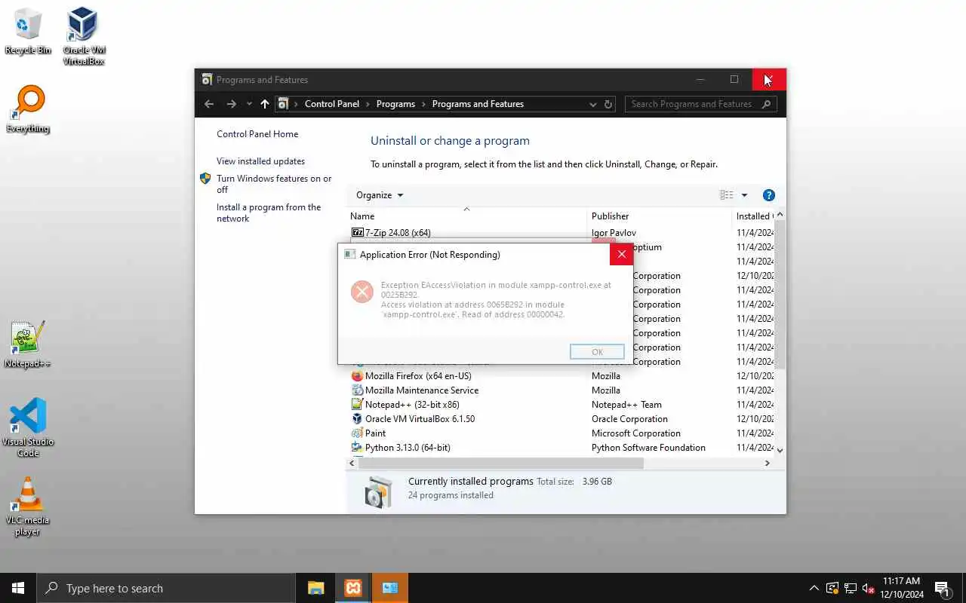Expand the address bar history dropdown
Image resolution: width=966 pixels, height=603 pixels.
pyautogui.click(x=592, y=104)
